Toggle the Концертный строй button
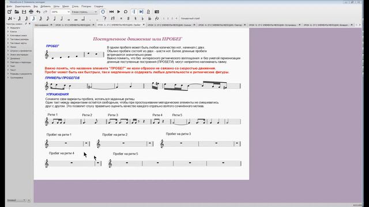369x207 pixels. point(190,18)
